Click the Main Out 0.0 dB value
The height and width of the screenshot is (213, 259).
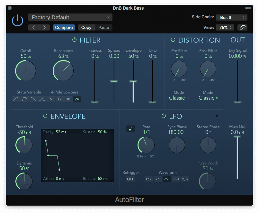[x=237, y=132]
